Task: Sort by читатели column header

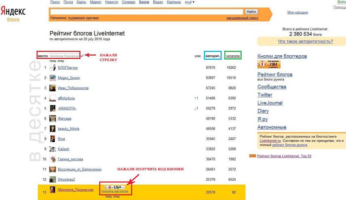Action: tap(233, 56)
